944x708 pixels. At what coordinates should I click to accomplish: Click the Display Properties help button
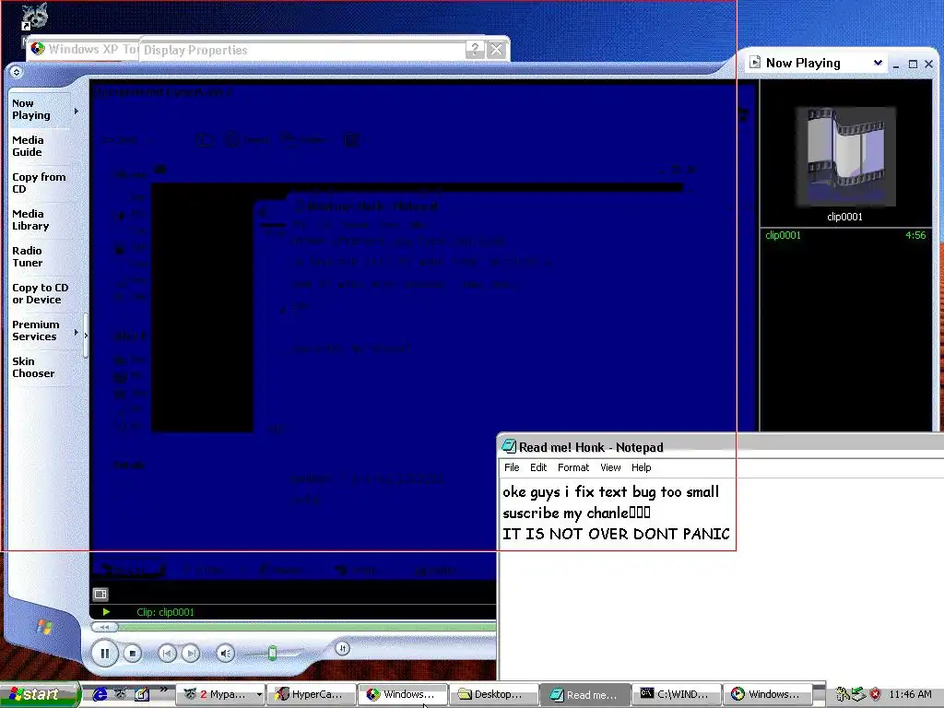click(x=475, y=50)
